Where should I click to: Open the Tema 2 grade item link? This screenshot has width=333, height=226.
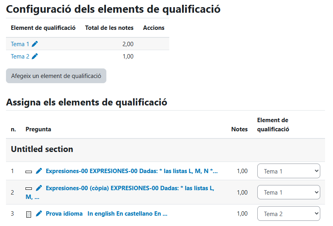(20, 56)
